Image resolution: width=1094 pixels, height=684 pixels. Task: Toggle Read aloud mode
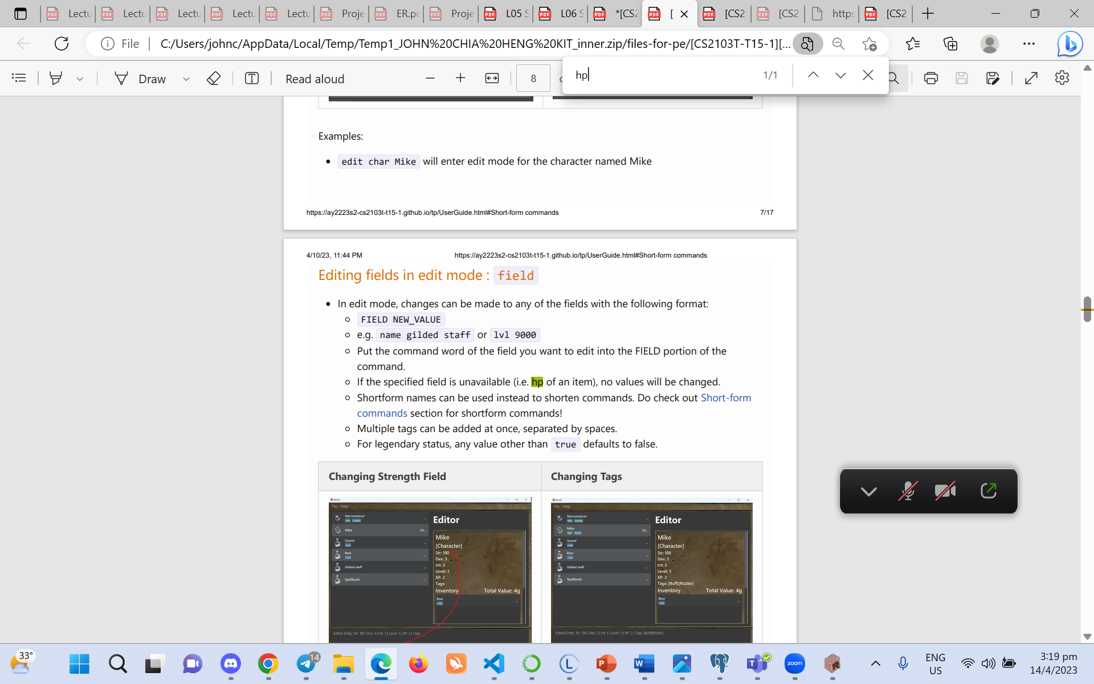click(x=315, y=79)
